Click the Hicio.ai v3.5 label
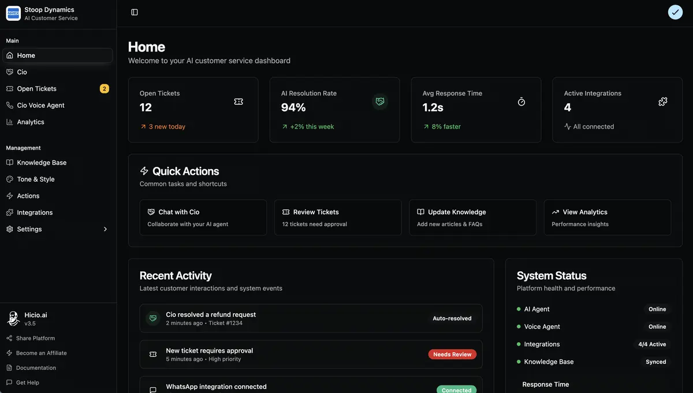The height and width of the screenshot is (393, 693). (x=36, y=319)
